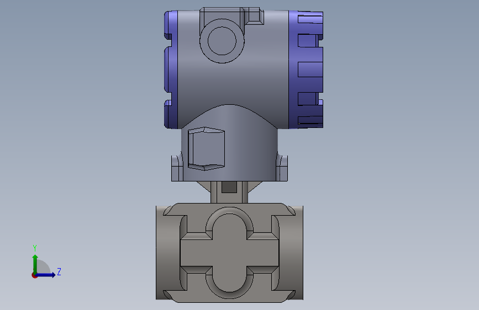Click the blue Z axis arrow of triad

pos(46,275)
